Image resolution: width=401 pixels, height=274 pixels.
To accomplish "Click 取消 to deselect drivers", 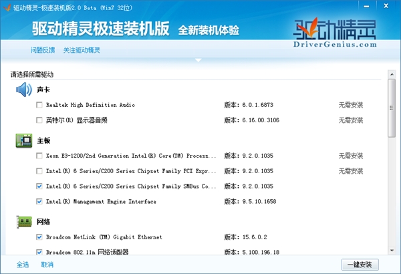I will coord(47,265).
